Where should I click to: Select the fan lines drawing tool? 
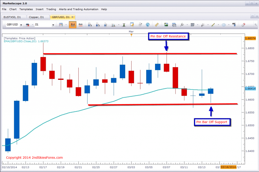(x=203, y=25)
